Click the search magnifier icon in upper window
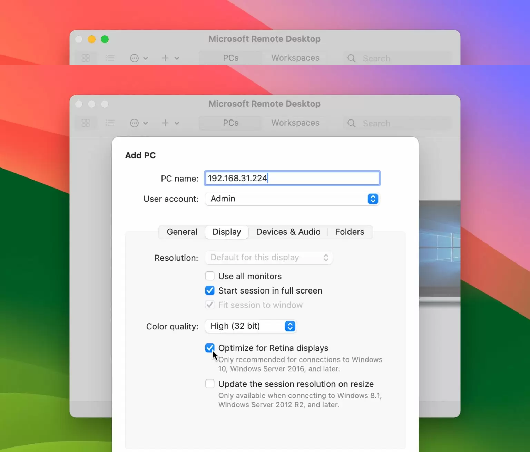530x452 pixels. click(351, 58)
